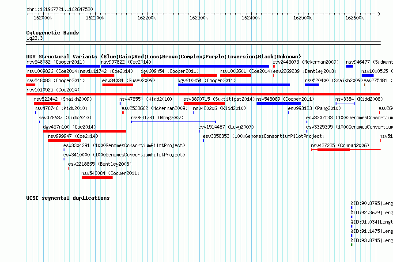Select the nsv1010525 (Coe2014) label
Viewport: 393px width, 262px height.
click(53, 90)
